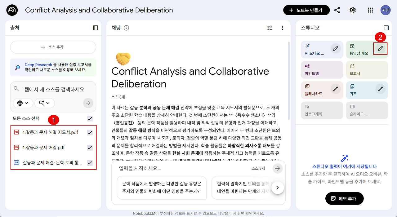The image size is (397, 217).
Task: Generate 마인드맵 tile
Action: 322,70
